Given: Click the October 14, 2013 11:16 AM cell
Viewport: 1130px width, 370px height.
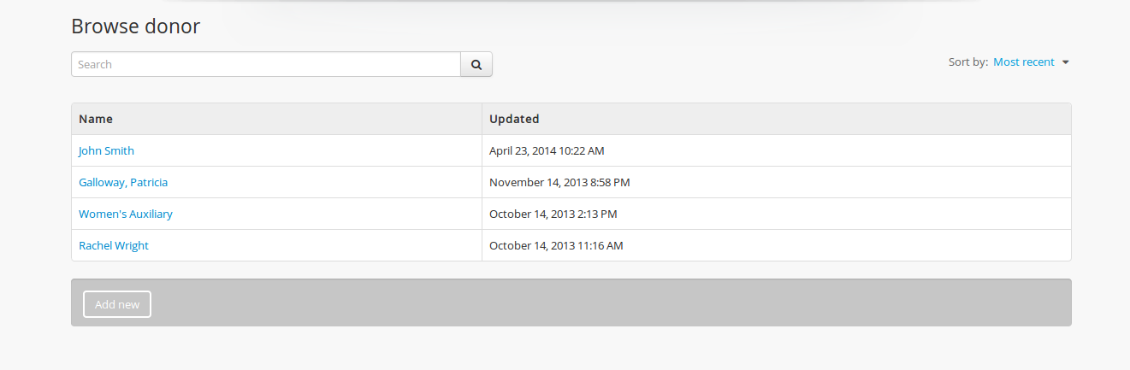Looking at the screenshot, I should (x=556, y=246).
